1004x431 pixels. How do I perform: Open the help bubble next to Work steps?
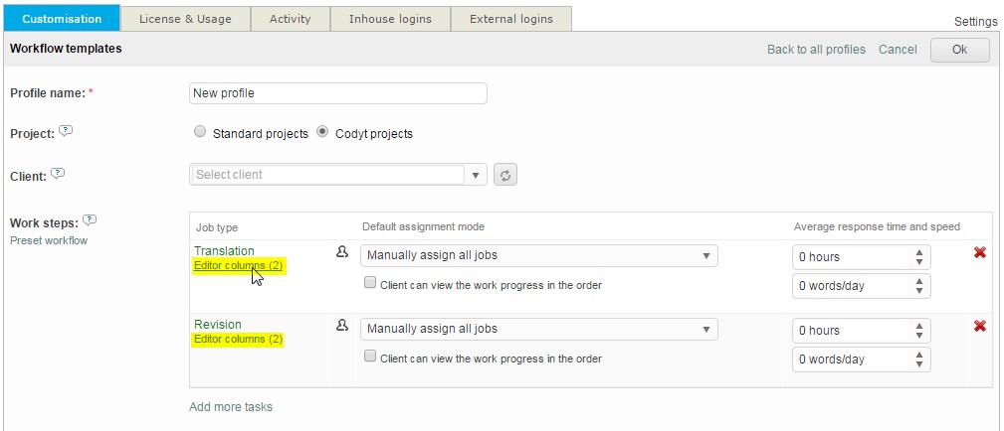[90, 219]
